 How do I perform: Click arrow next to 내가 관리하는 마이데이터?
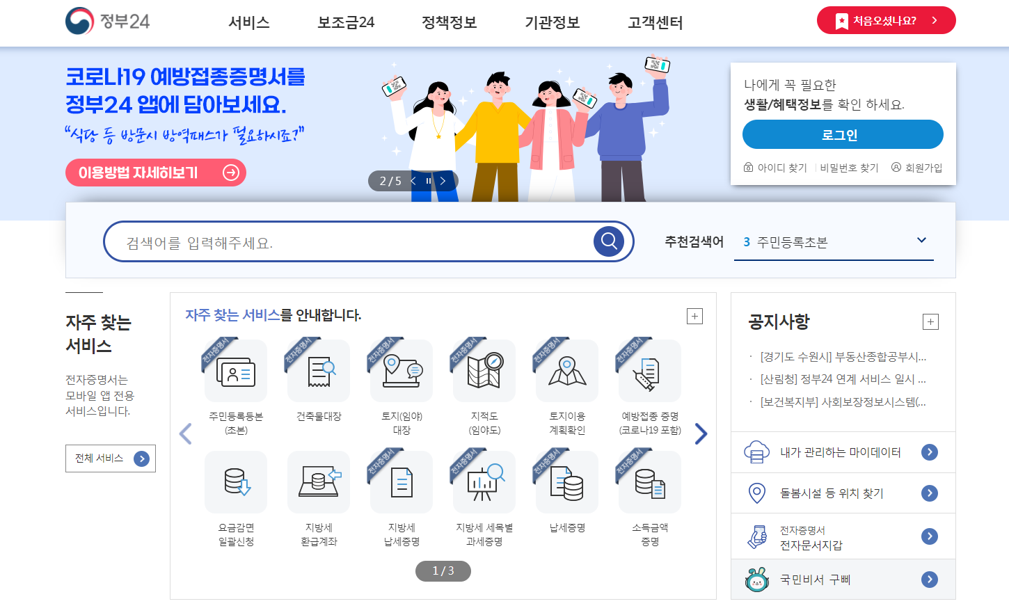[x=930, y=452]
